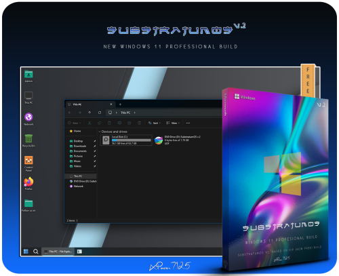Open the Control Panel desktop icon
The width and height of the screenshot is (339, 276).
[x=28, y=163]
